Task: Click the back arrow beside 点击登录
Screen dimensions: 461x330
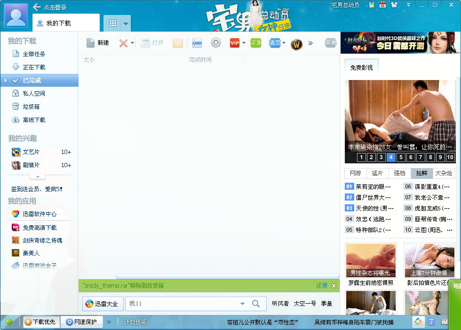Action: 37,7
